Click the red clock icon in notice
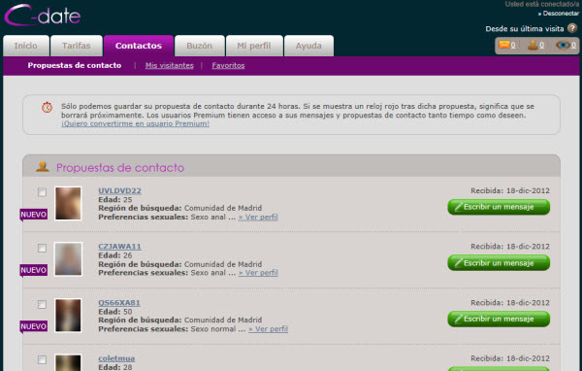The height and width of the screenshot is (371, 582). pyautogui.click(x=47, y=108)
